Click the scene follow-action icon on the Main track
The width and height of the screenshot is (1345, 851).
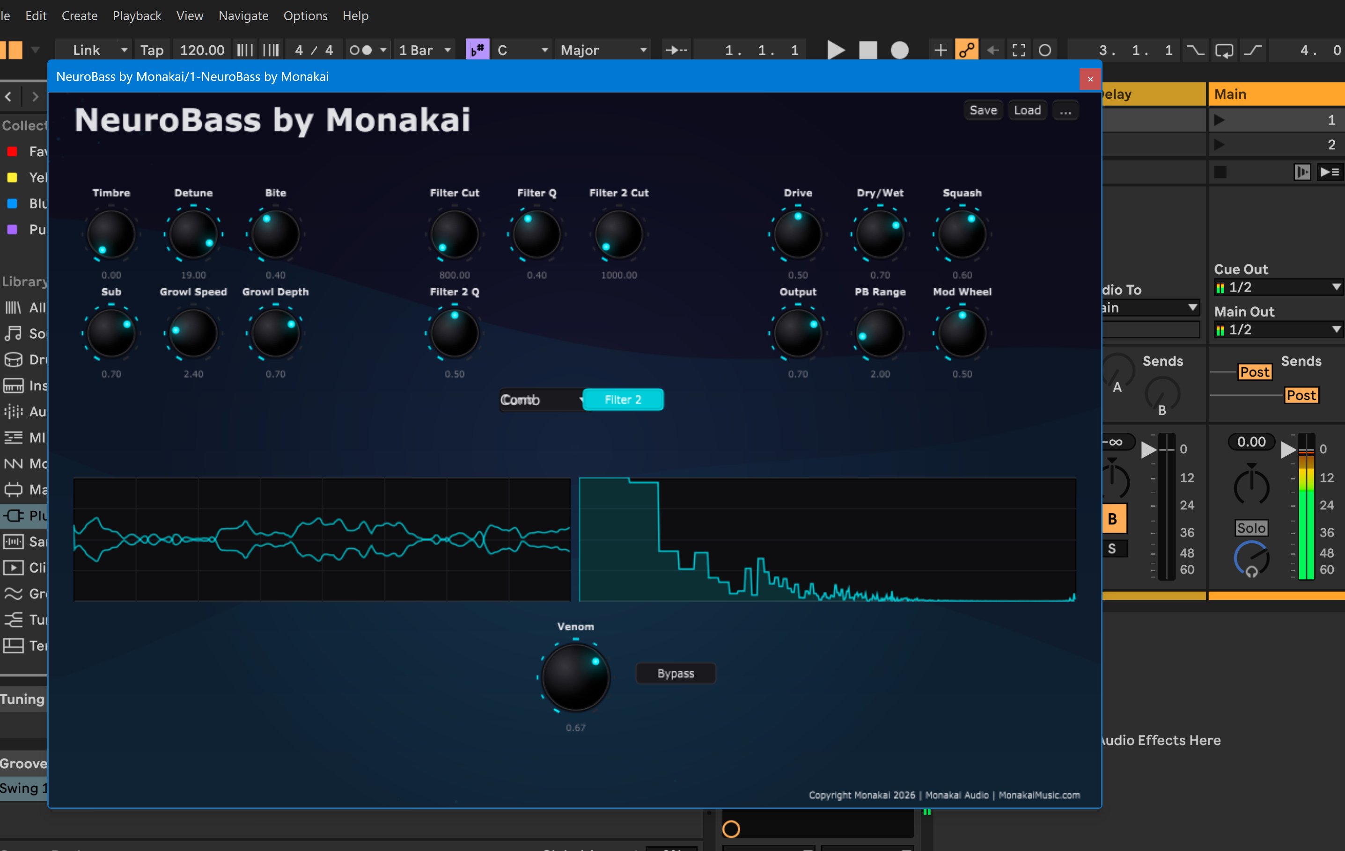click(1330, 172)
